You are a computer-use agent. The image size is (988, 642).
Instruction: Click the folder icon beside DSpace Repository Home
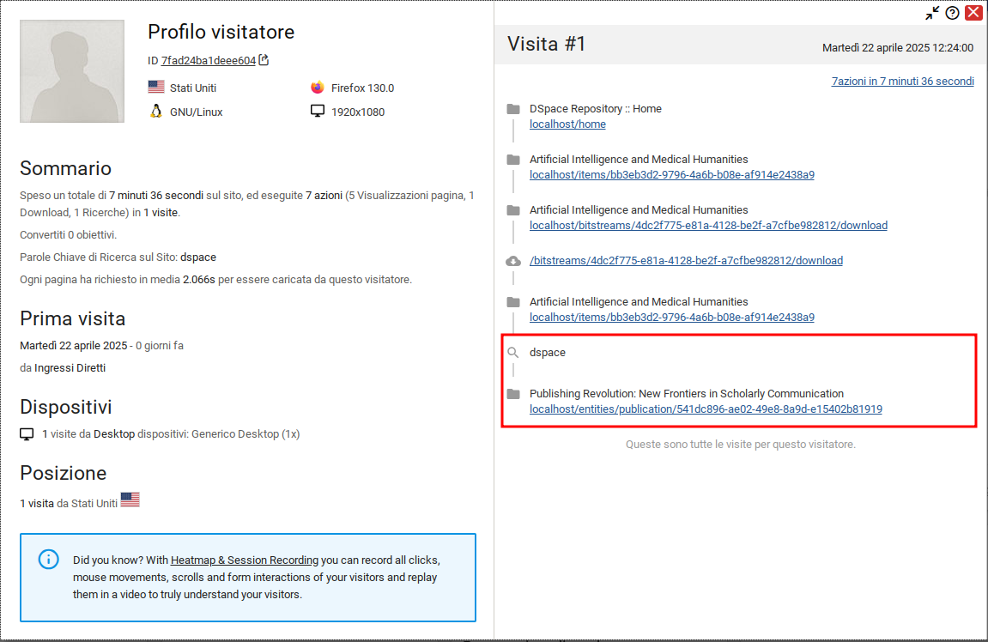click(513, 109)
